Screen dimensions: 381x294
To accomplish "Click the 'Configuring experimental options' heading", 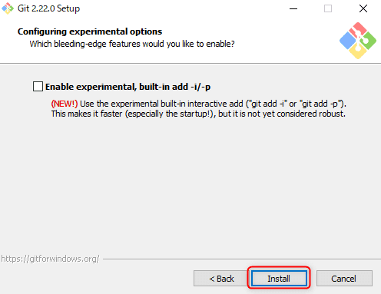I will click(x=90, y=31).
